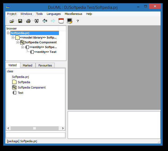168x151 pixels.
Task: Click the monitor with pencil toolbar icon
Action: (x=70, y=21)
